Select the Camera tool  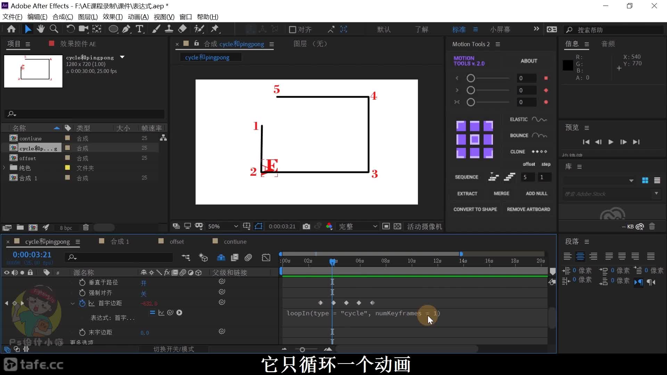83,29
